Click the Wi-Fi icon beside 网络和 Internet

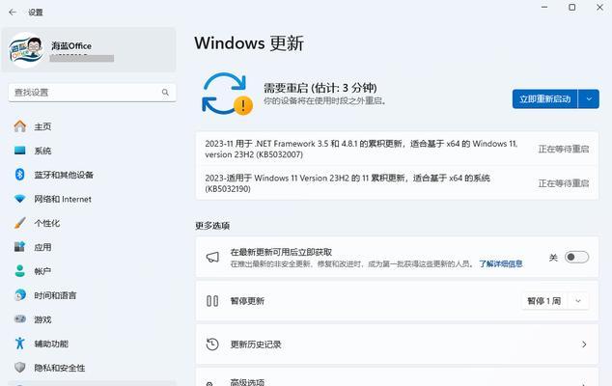coord(20,199)
